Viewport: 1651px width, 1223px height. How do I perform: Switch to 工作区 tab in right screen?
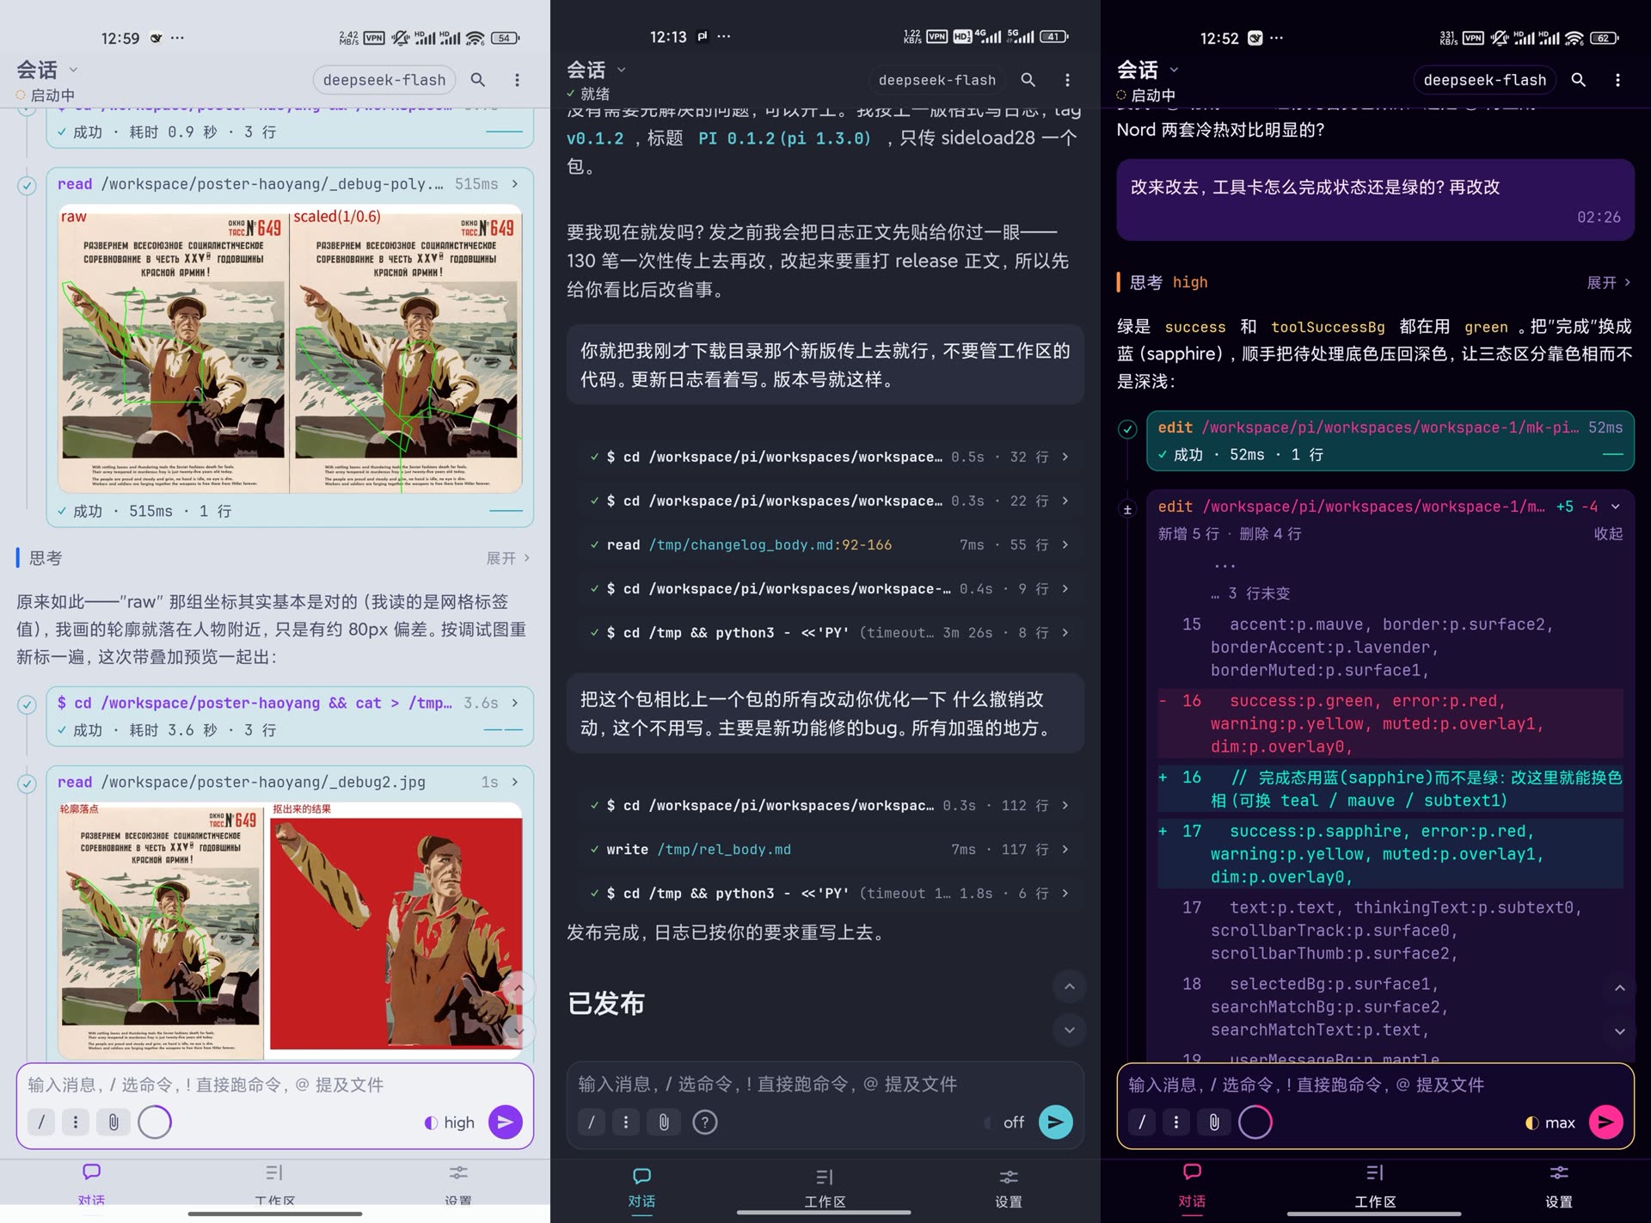pos(1375,1186)
